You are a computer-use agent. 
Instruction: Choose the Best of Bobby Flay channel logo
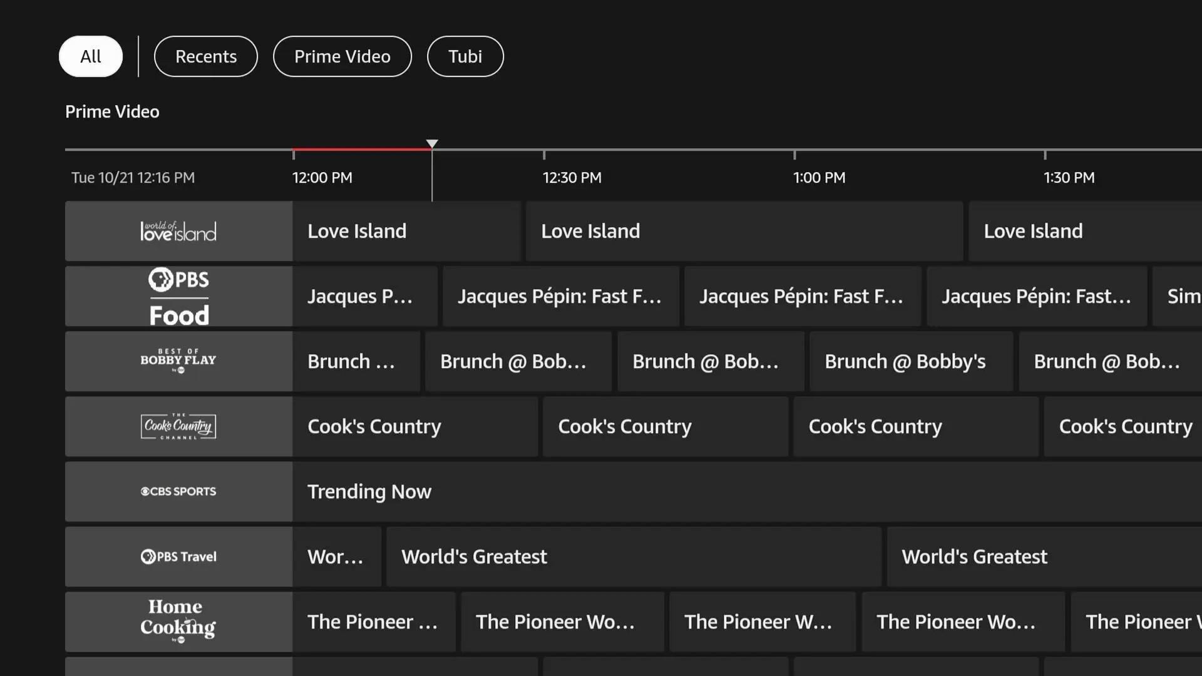178,361
